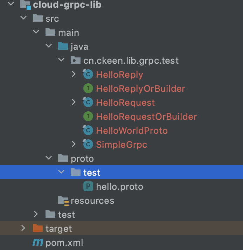
Task: Select the java source folder
Action: (x=79, y=47)
